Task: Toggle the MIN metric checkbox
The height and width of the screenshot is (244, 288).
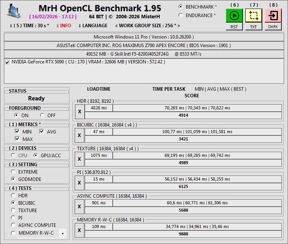Action: (17, 131)
